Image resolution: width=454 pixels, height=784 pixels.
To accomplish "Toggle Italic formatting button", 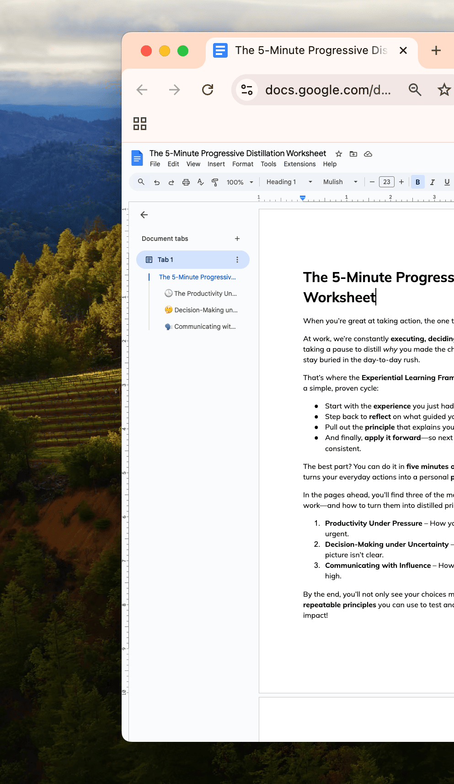I will (432, 182).
